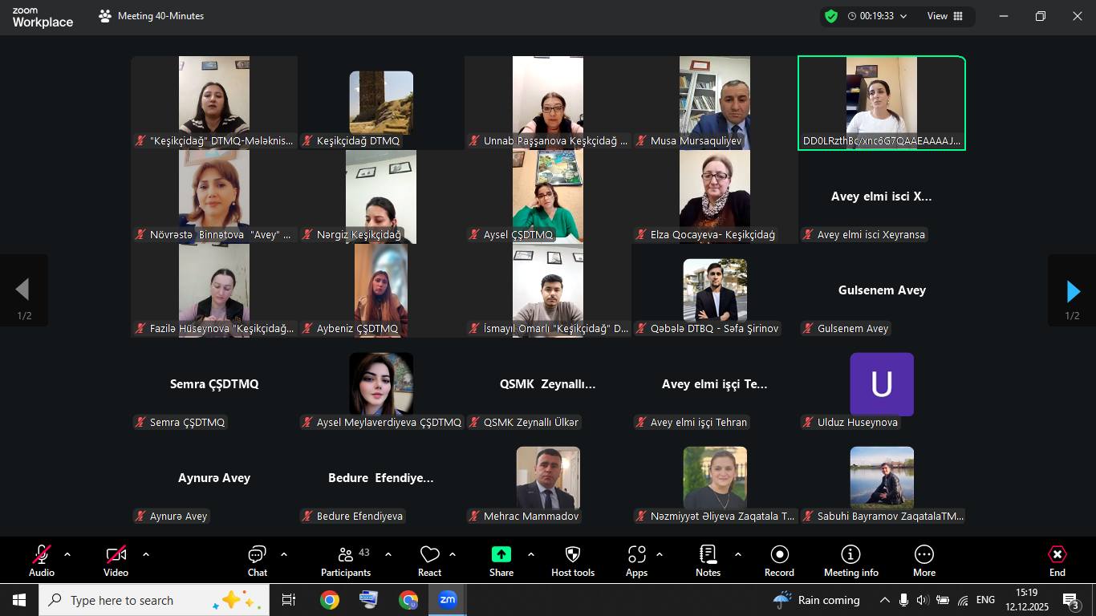This screenshot has width=1096, height=616.
Task: Open the Apps panel
Action: (x=636, y=560)
